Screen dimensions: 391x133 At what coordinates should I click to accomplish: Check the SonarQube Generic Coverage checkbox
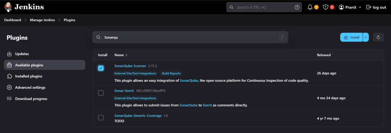[101, 118]
